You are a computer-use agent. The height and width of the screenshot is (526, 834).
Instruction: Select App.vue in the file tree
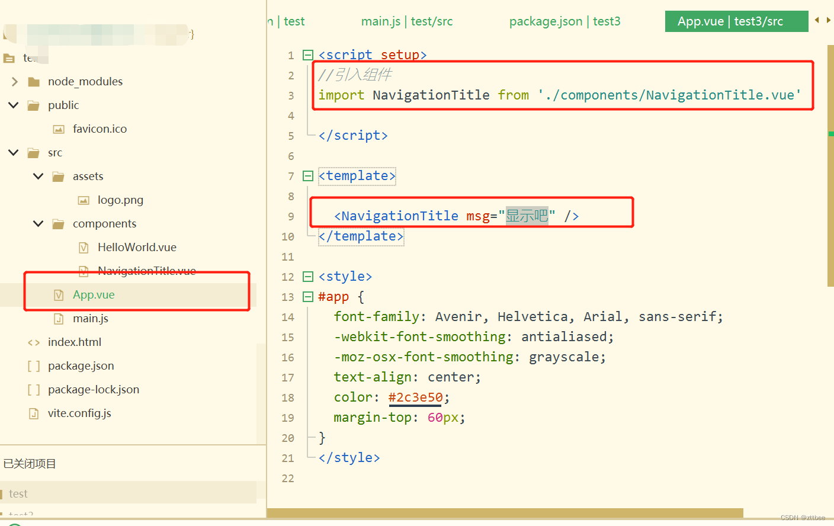pos(94,294)
